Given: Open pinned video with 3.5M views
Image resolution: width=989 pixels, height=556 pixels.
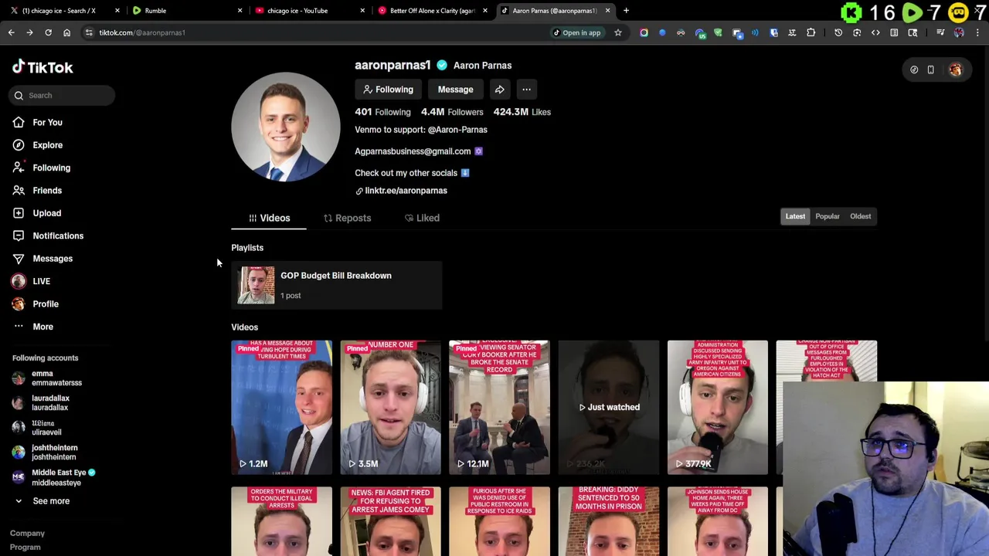Looking at the screenshot, I should (390, 407).
